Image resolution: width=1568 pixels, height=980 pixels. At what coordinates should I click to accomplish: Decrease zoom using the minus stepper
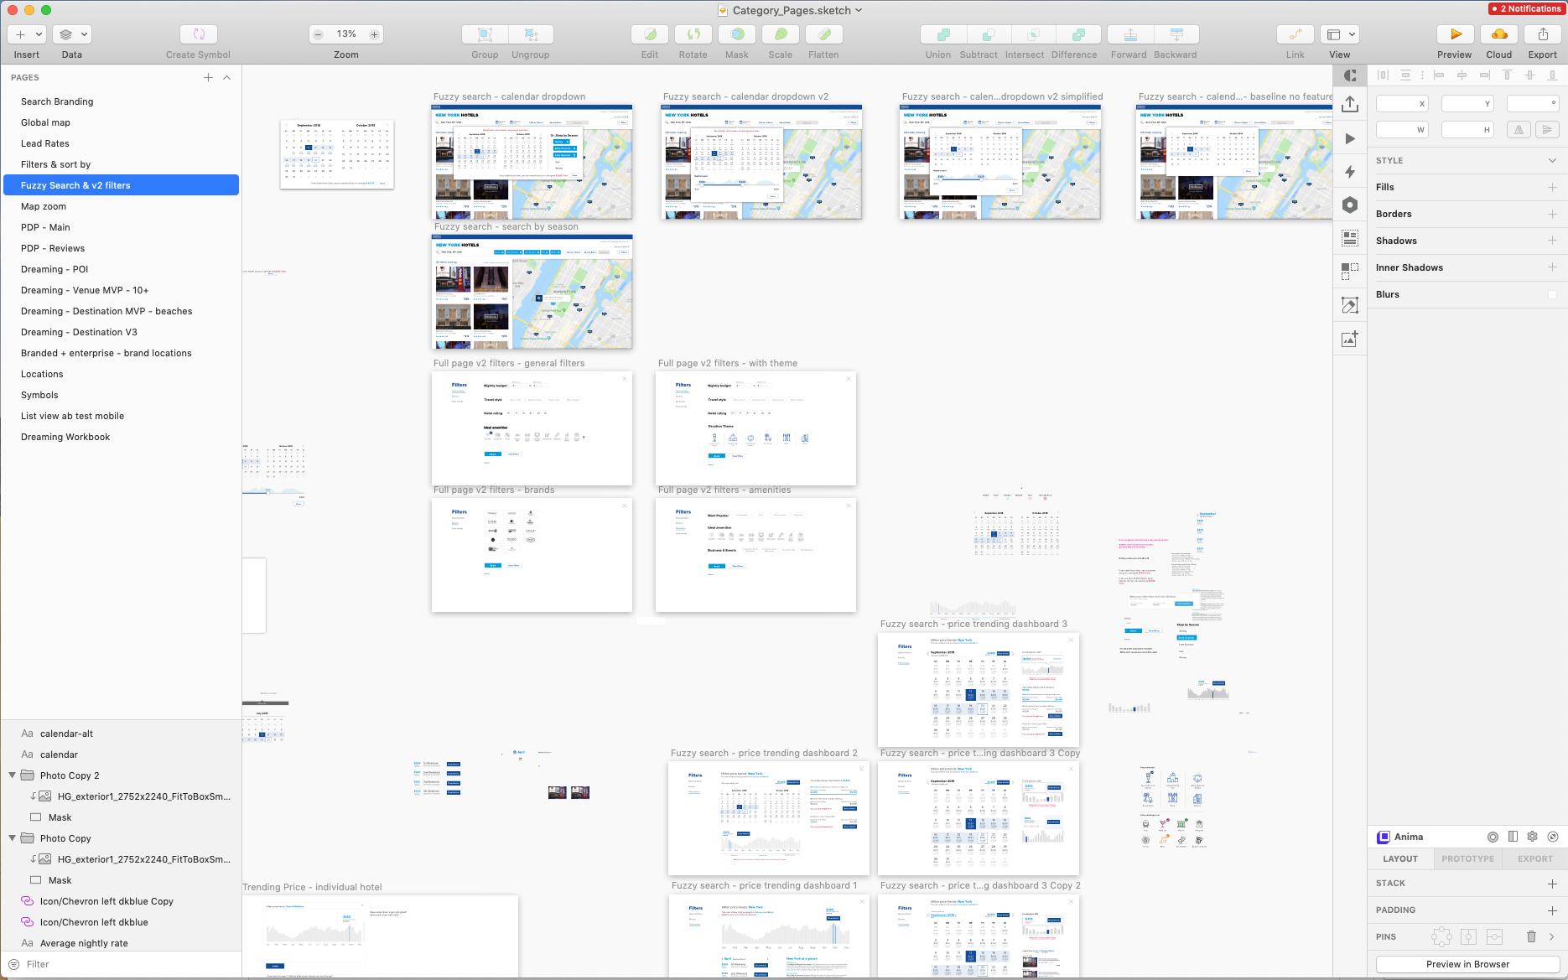click(318, 34)
